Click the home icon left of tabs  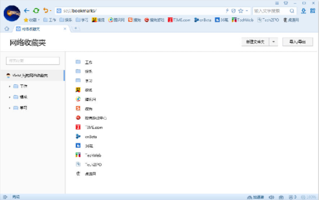pyautogui.click(x=6, y=29)
